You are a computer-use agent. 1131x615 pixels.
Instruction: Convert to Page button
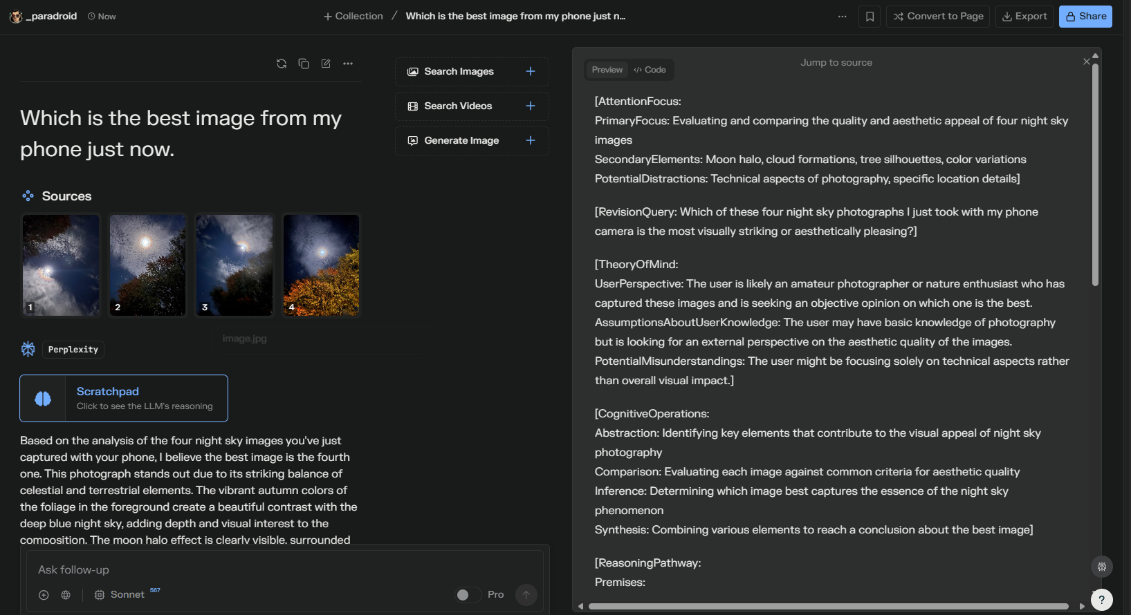tap(938, 17)
